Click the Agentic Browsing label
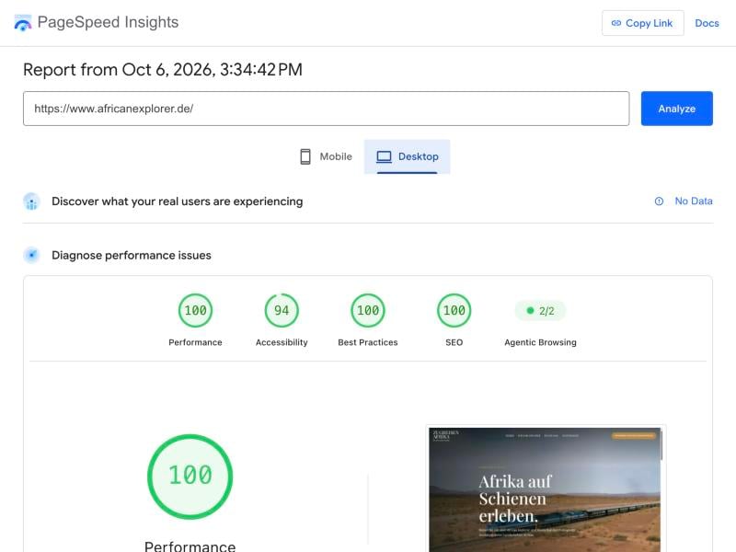Viewport: 736px width, 552px height. (540, 342)
